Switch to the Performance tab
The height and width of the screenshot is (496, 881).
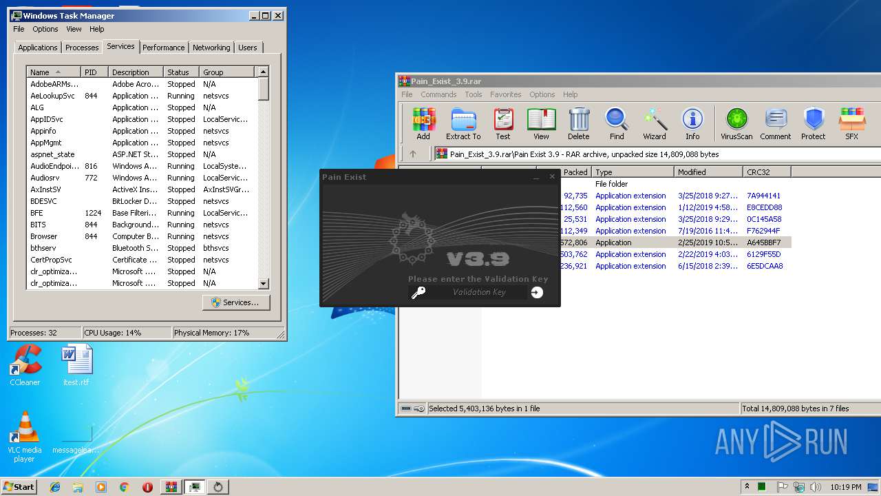coord(164,48)
